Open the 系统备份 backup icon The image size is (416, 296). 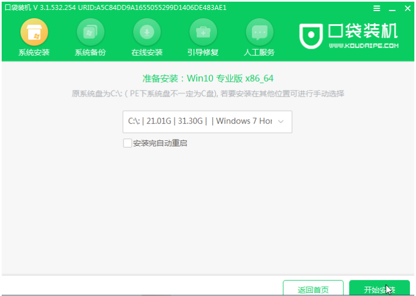(90, 33)
